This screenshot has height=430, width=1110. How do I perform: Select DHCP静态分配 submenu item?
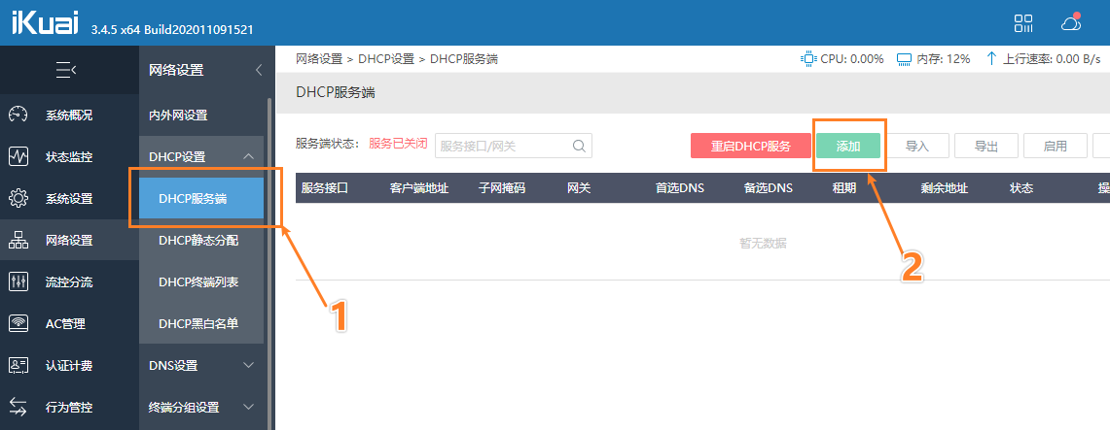[x=201, y=240]
